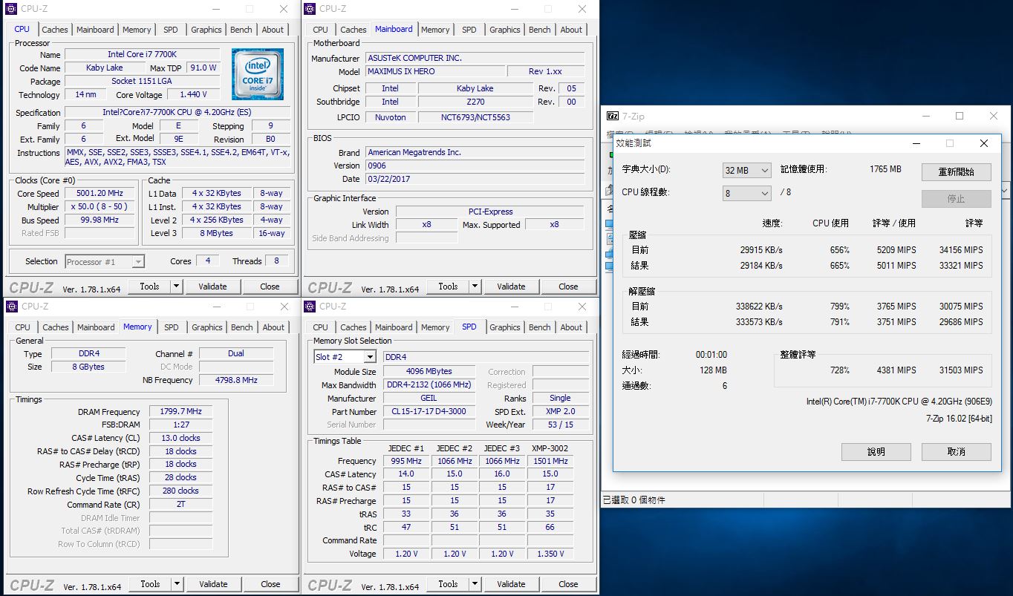The height and width of the screenshot is (596, 1013).
Task: Open the Tools arrow menu in the SPD window
Action: coord(475,584)
